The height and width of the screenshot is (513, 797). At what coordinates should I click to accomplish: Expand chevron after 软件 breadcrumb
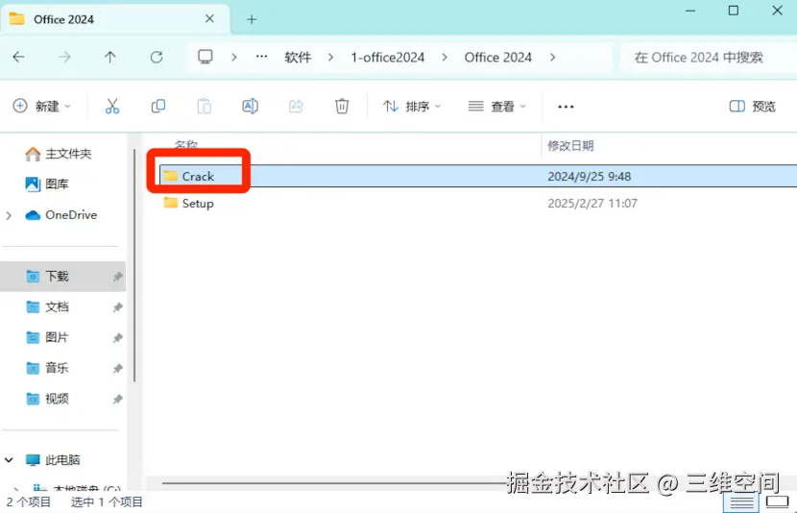pyautogui.click(x=331, y=58)
